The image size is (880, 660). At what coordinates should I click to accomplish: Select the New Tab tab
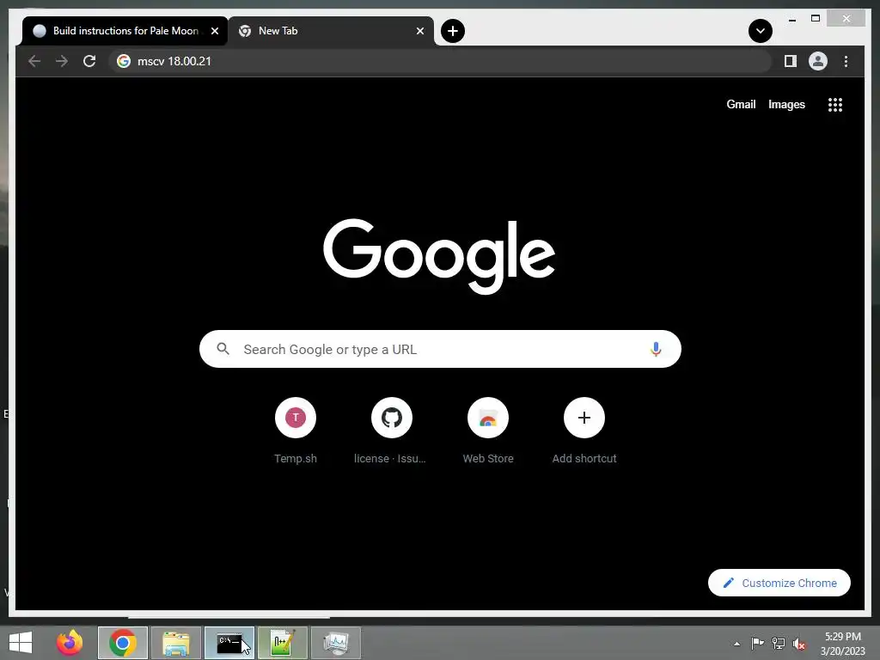click(331, 31)
